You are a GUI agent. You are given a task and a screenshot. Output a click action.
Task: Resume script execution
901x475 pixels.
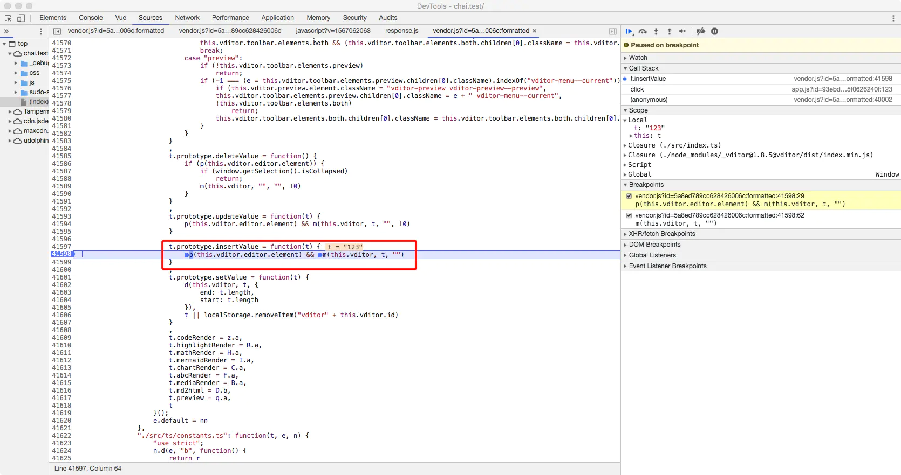[629, 31]
